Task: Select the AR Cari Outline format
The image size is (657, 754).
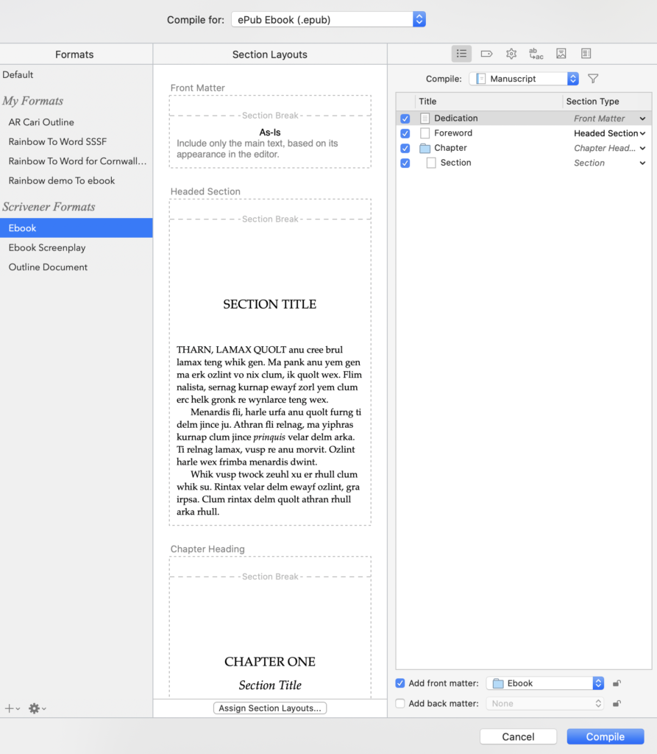Action: coord(43,121)
